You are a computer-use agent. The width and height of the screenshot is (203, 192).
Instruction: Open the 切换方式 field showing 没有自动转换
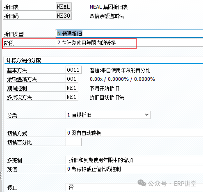tap(135, 133)
